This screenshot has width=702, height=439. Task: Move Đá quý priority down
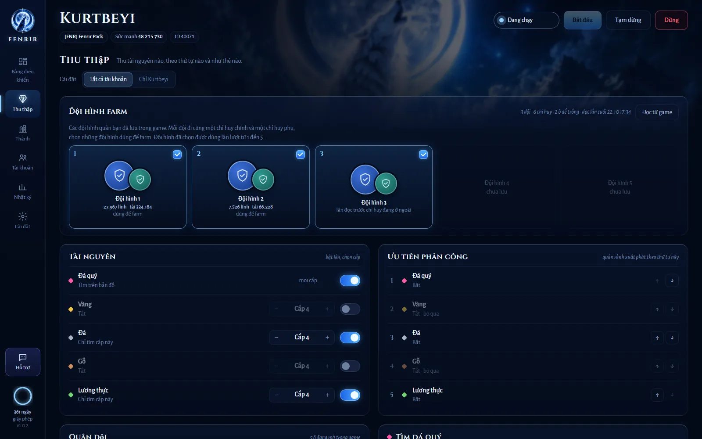click(672, 281)
